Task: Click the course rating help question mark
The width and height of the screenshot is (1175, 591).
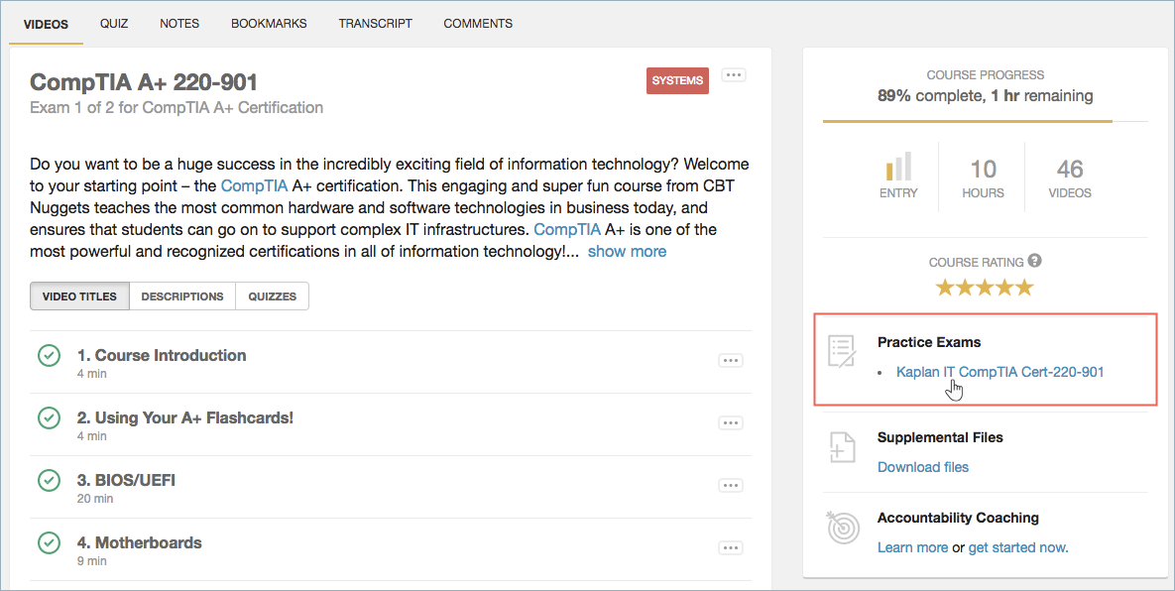Action: click(1035, 261)
